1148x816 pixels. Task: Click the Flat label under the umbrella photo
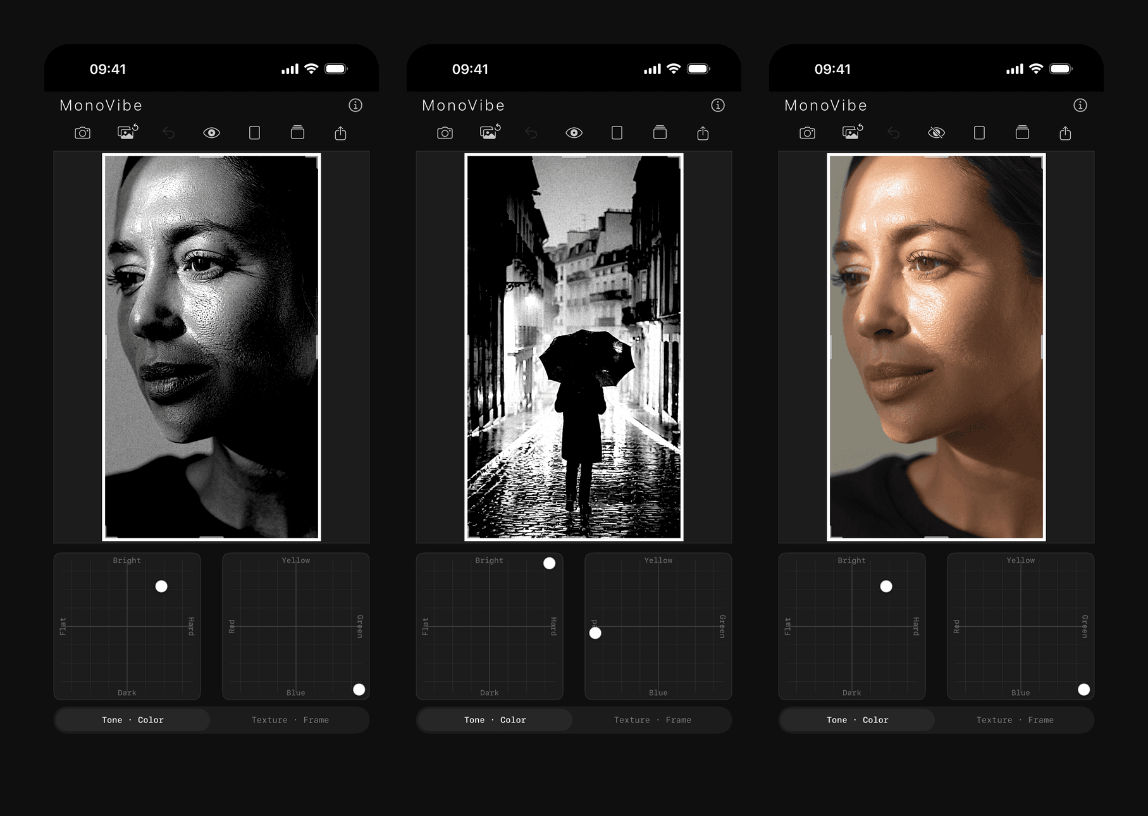coord(425,626)
